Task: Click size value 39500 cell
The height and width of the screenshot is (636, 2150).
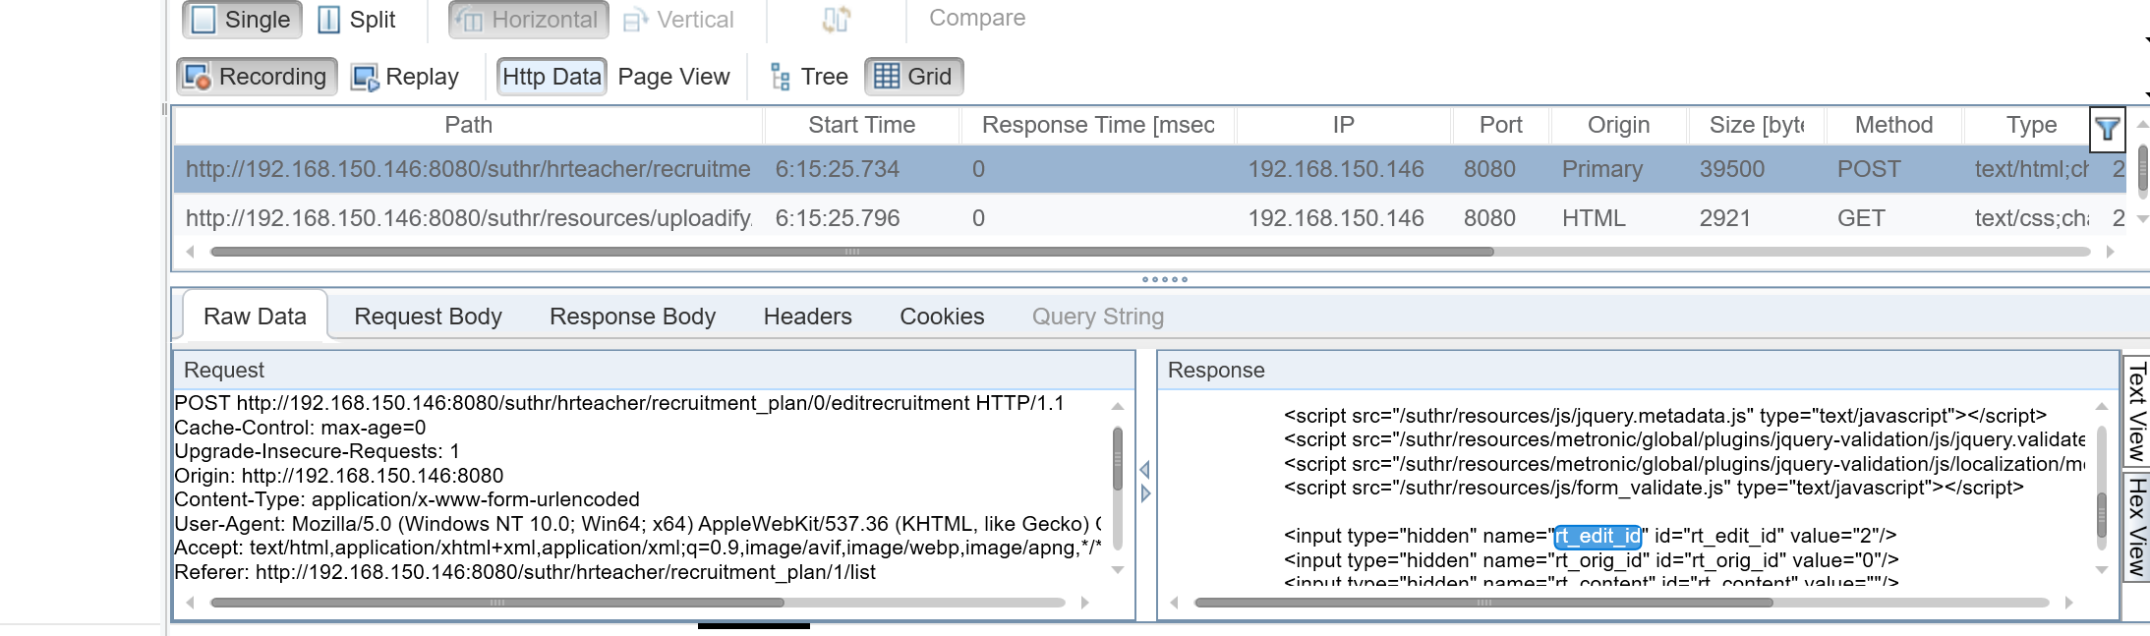Action: pyautogui.click(x=1732, y=169)
